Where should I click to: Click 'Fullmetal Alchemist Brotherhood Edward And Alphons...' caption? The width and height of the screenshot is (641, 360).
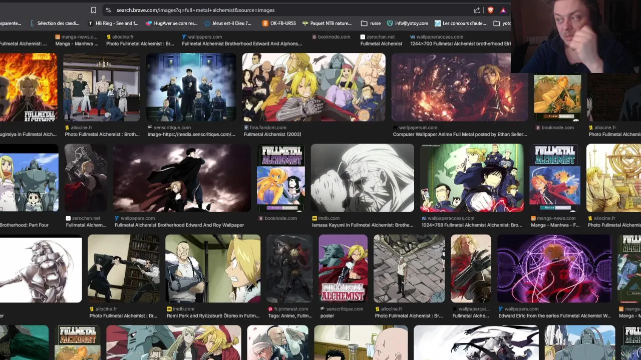pyautogui.click(x=242, y=43)
